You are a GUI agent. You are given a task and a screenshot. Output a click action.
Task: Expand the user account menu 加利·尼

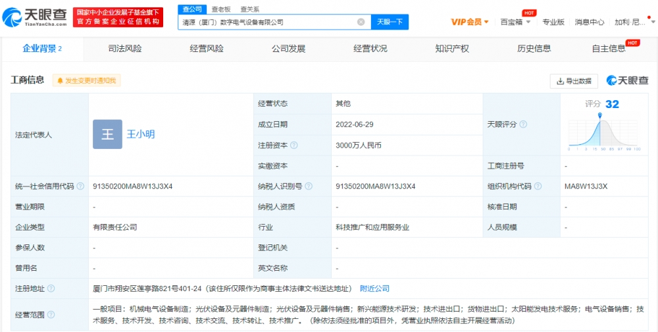tap(632, 22)
